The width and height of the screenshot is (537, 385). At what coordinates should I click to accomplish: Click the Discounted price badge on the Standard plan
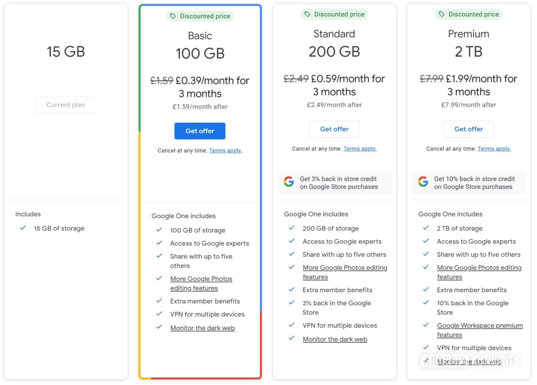pyautogui.click(x=334, y=14)
